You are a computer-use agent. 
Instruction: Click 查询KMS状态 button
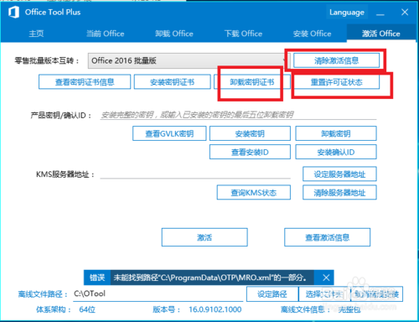click(254, 193)
